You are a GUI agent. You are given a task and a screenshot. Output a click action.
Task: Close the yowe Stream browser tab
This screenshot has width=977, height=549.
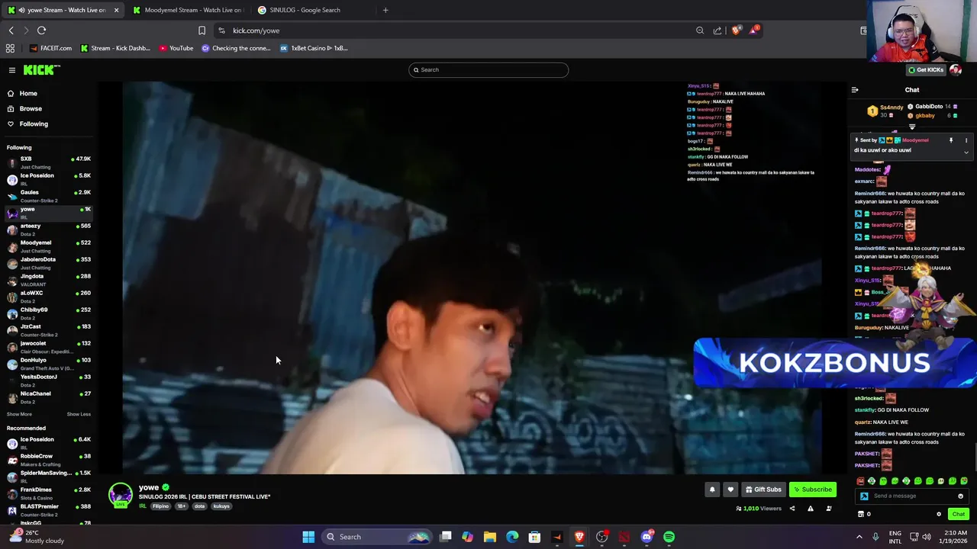[116, 10]
